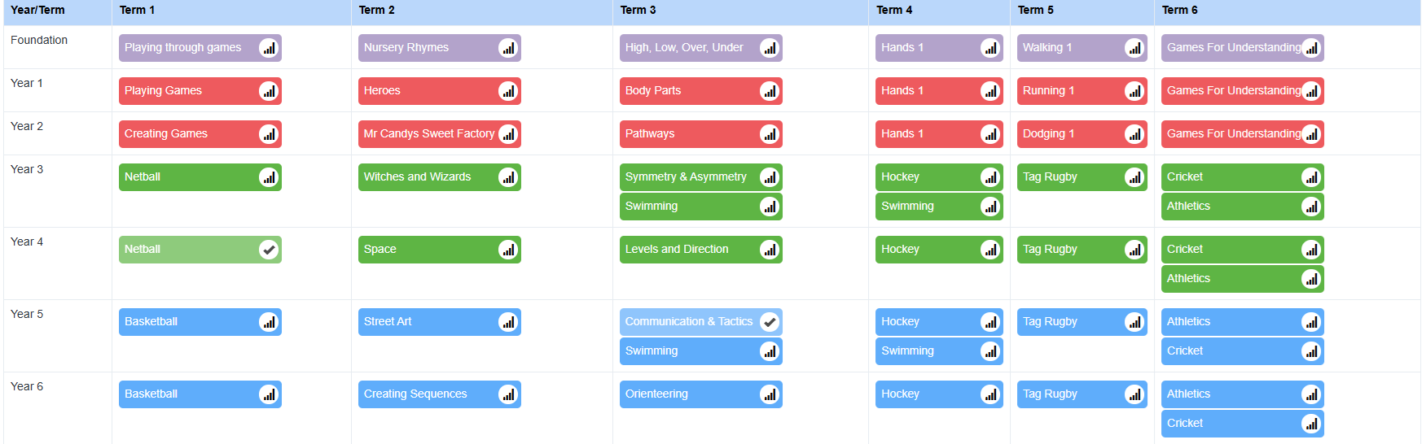Viewport: 1426px width, 444px height.
Task: Click the progress bars icon on Nursery Rhymes
Action: [x=508, y=48]
